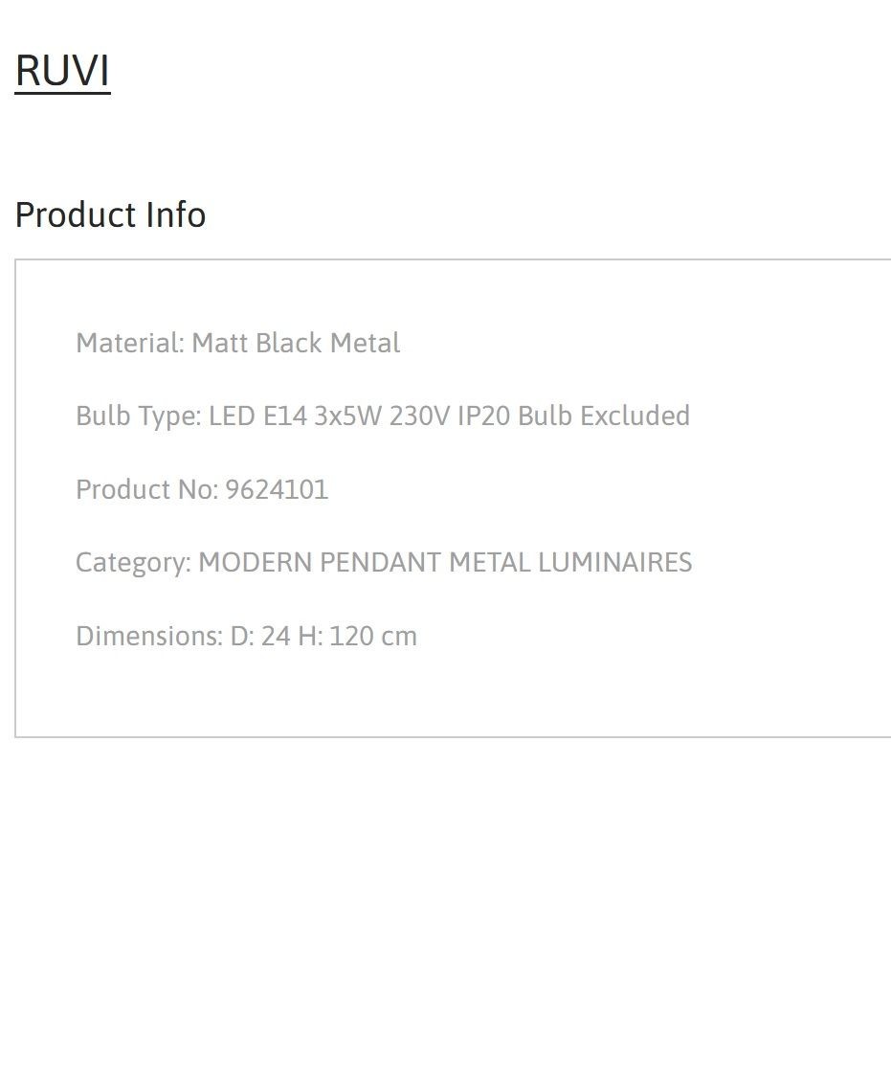Open the RUVI product title link
This screenshot has width=891, height=1079.
click(x=62, y=71)
